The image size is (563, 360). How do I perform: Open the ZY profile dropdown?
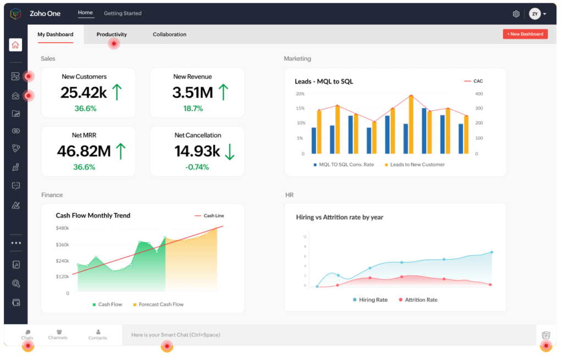(536, 13)
